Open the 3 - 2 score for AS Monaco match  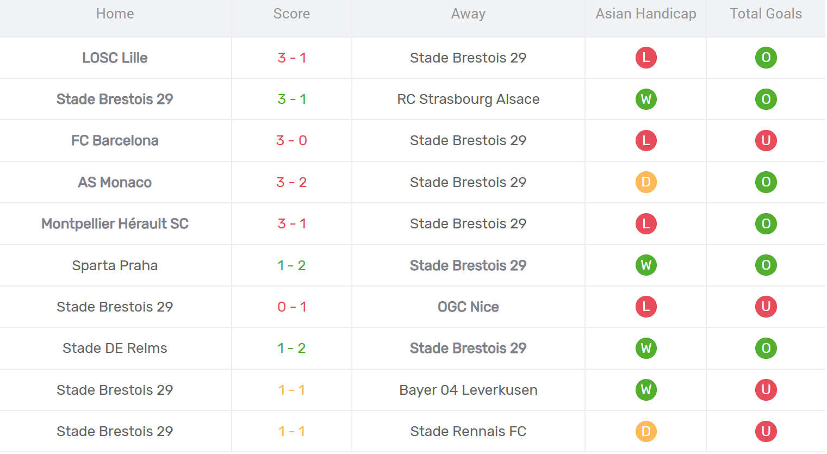pyautogui.click(x=291, y=182)
